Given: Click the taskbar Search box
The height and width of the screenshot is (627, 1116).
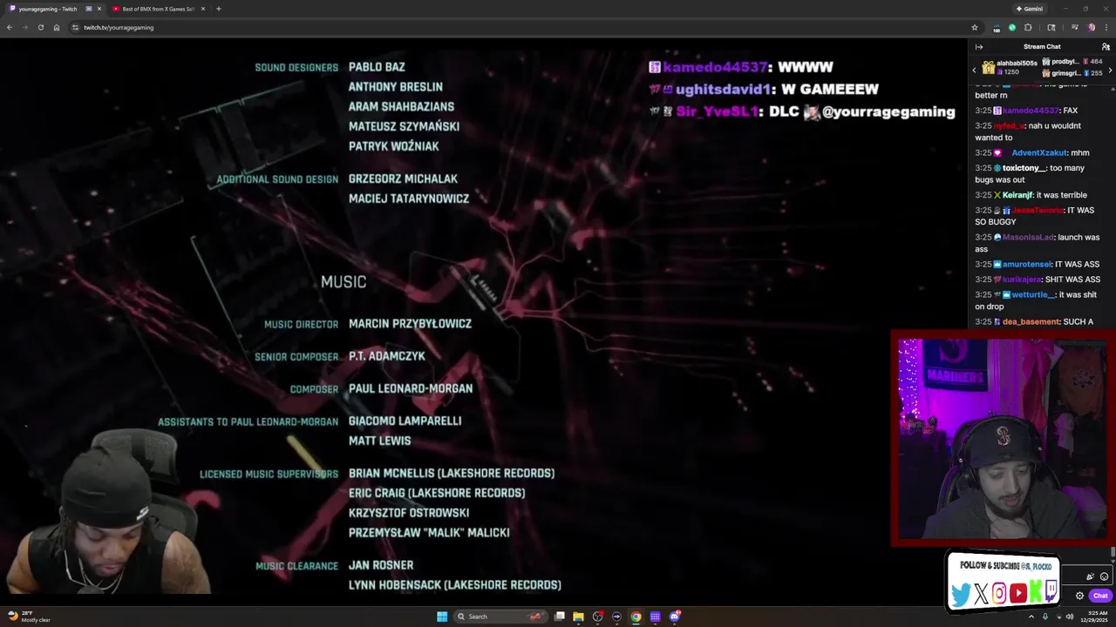Looking at the screenshot, I should click(500, 617).
